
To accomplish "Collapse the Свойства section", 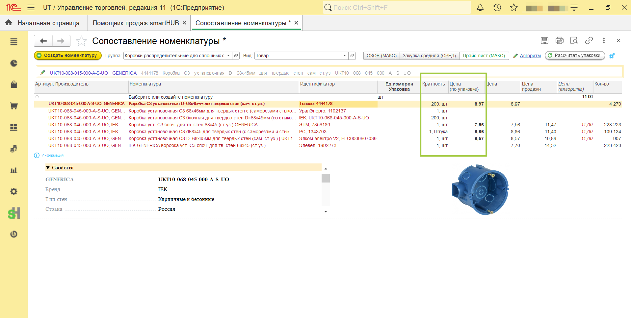I will (48, 168).
